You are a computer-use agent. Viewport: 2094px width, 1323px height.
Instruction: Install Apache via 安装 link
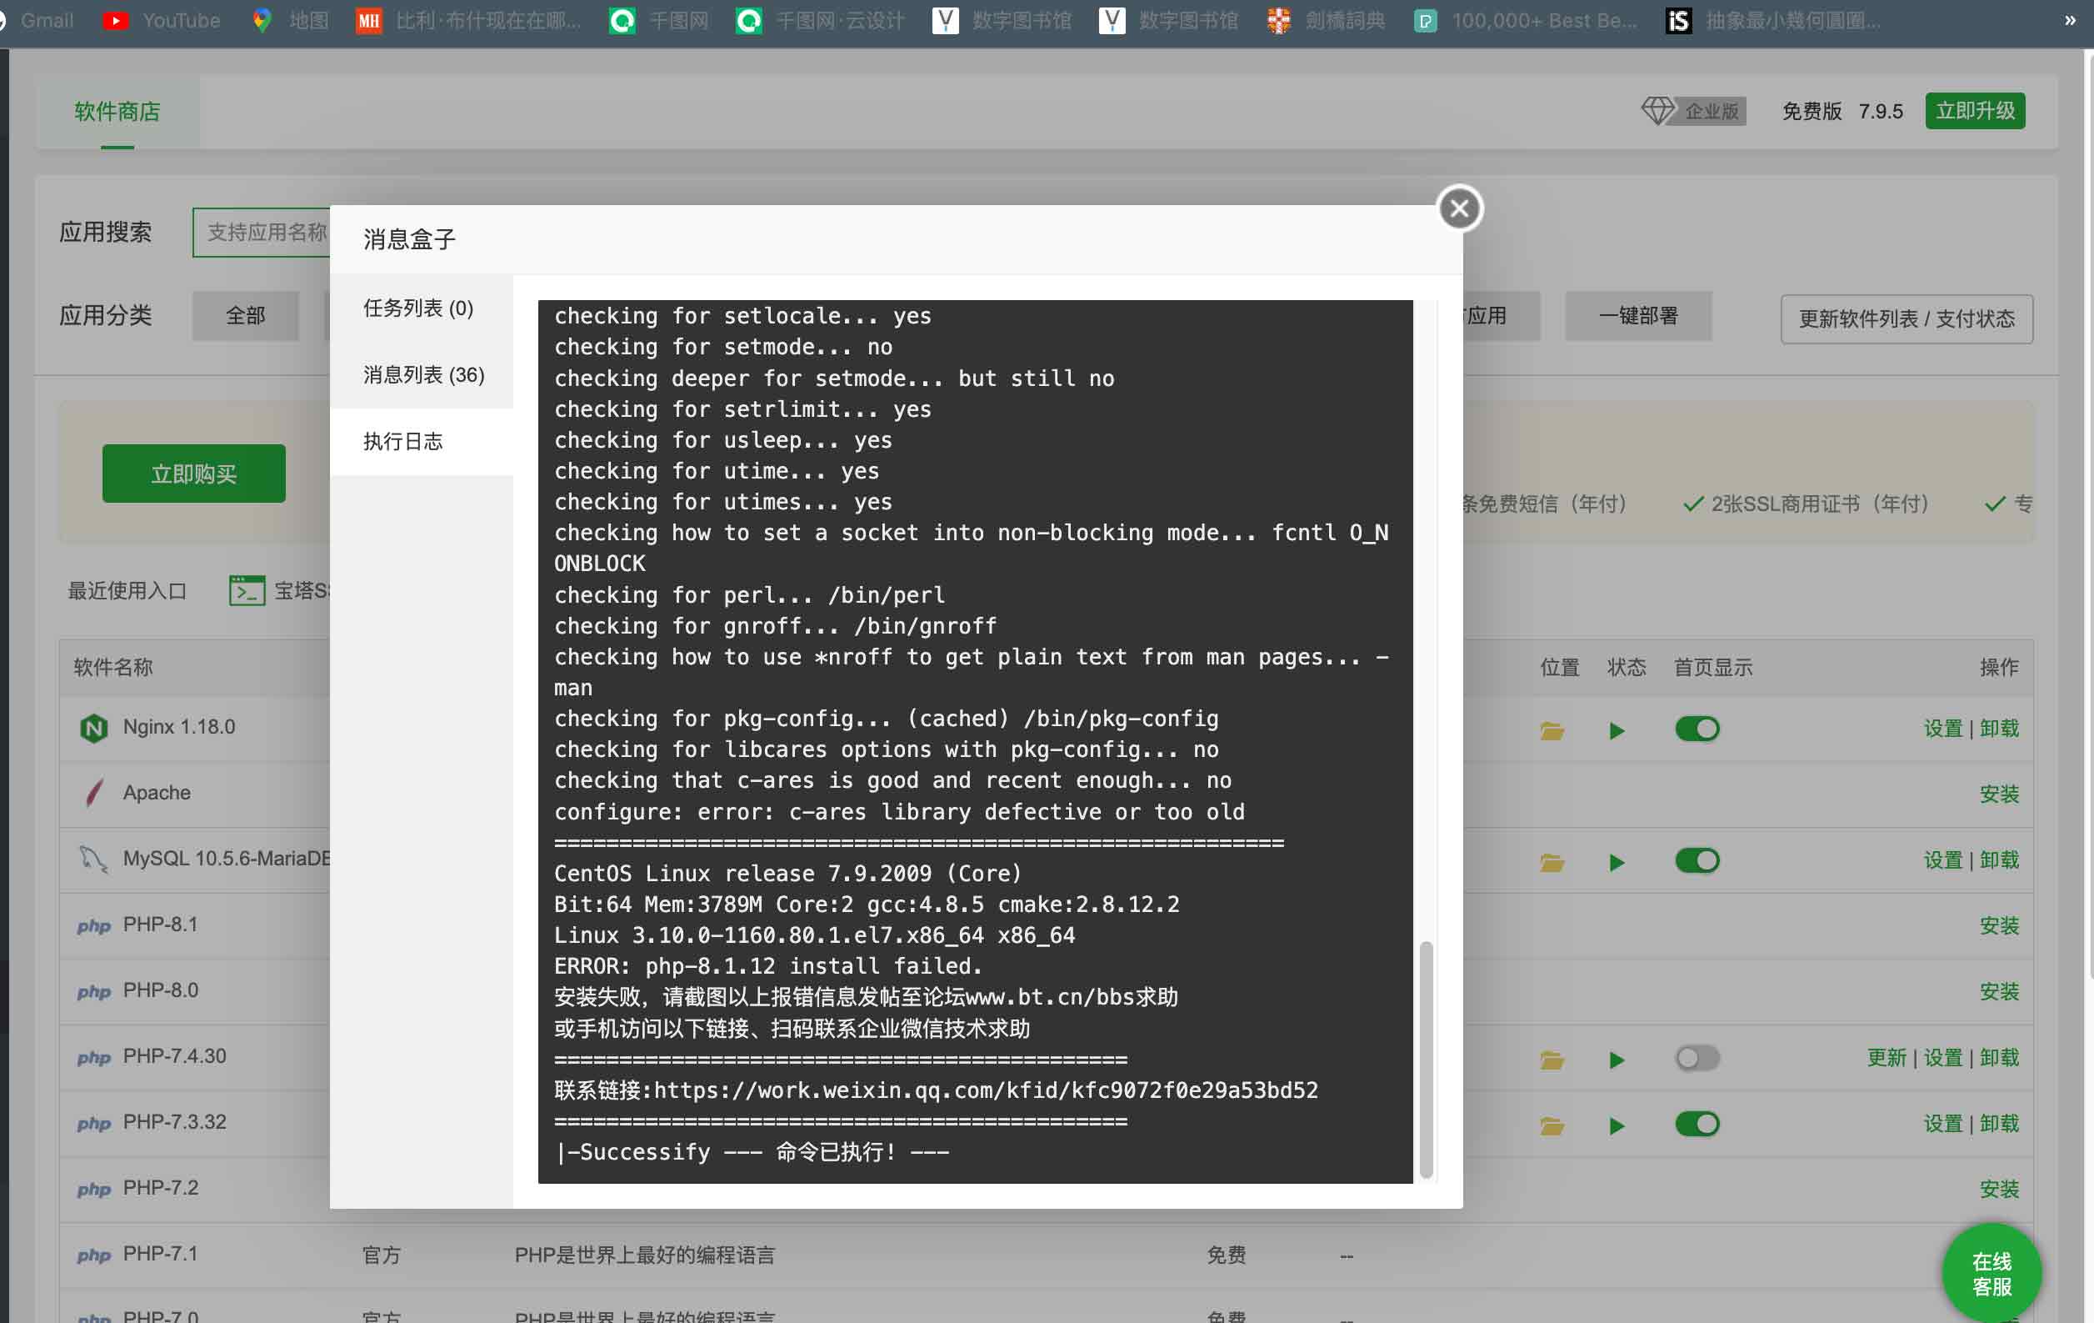tap(1999, 794)
